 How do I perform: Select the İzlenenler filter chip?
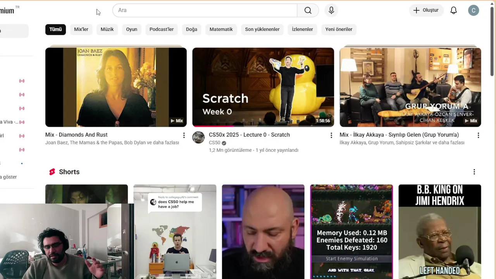[x=303, y=29]
